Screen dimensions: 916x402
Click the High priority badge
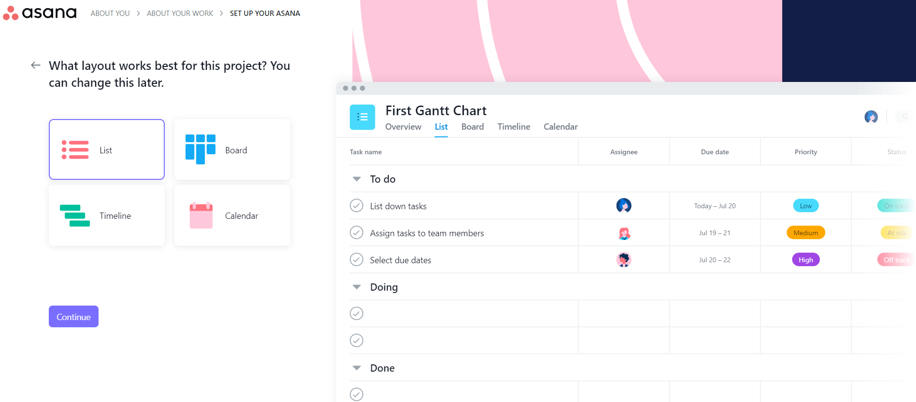point(805,259)
